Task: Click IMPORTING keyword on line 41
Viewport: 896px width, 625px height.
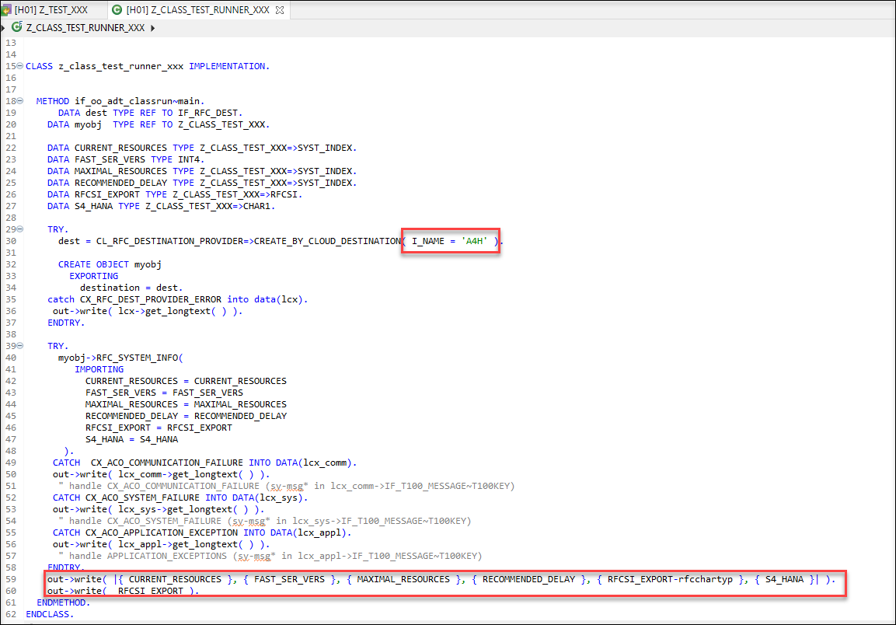Action: click(x=99, y=369)
